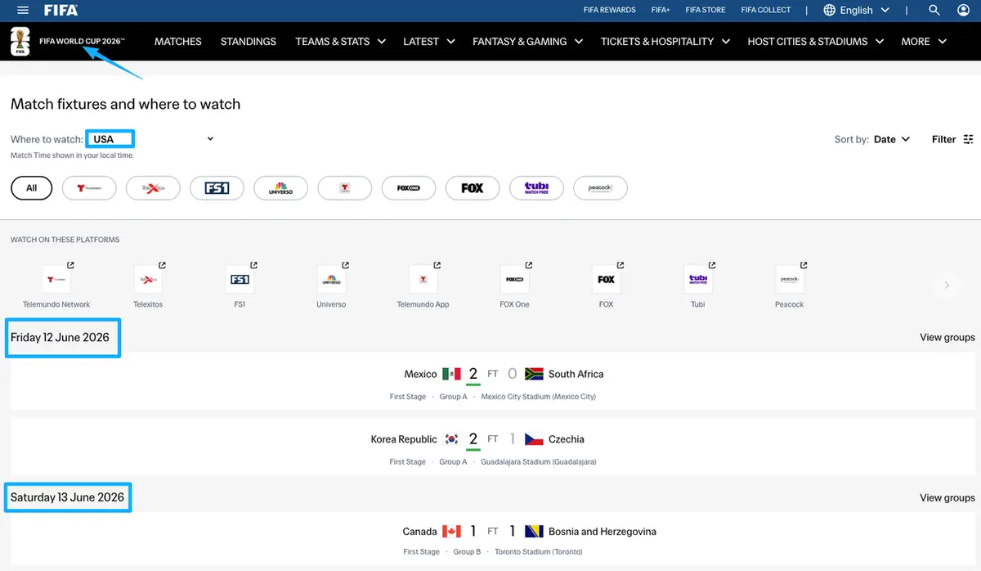Viewport: 981px width, 571px height.
Task: Go to the Standings tab
Action: 249,41
